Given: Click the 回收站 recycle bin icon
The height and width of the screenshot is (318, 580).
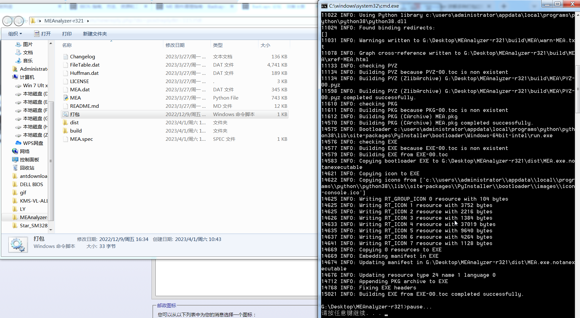Looking at the screenshot, I should (15, 168).
